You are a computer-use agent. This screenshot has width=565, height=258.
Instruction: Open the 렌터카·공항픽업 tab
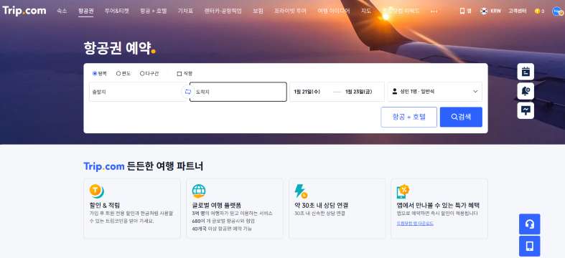(223, 11)
